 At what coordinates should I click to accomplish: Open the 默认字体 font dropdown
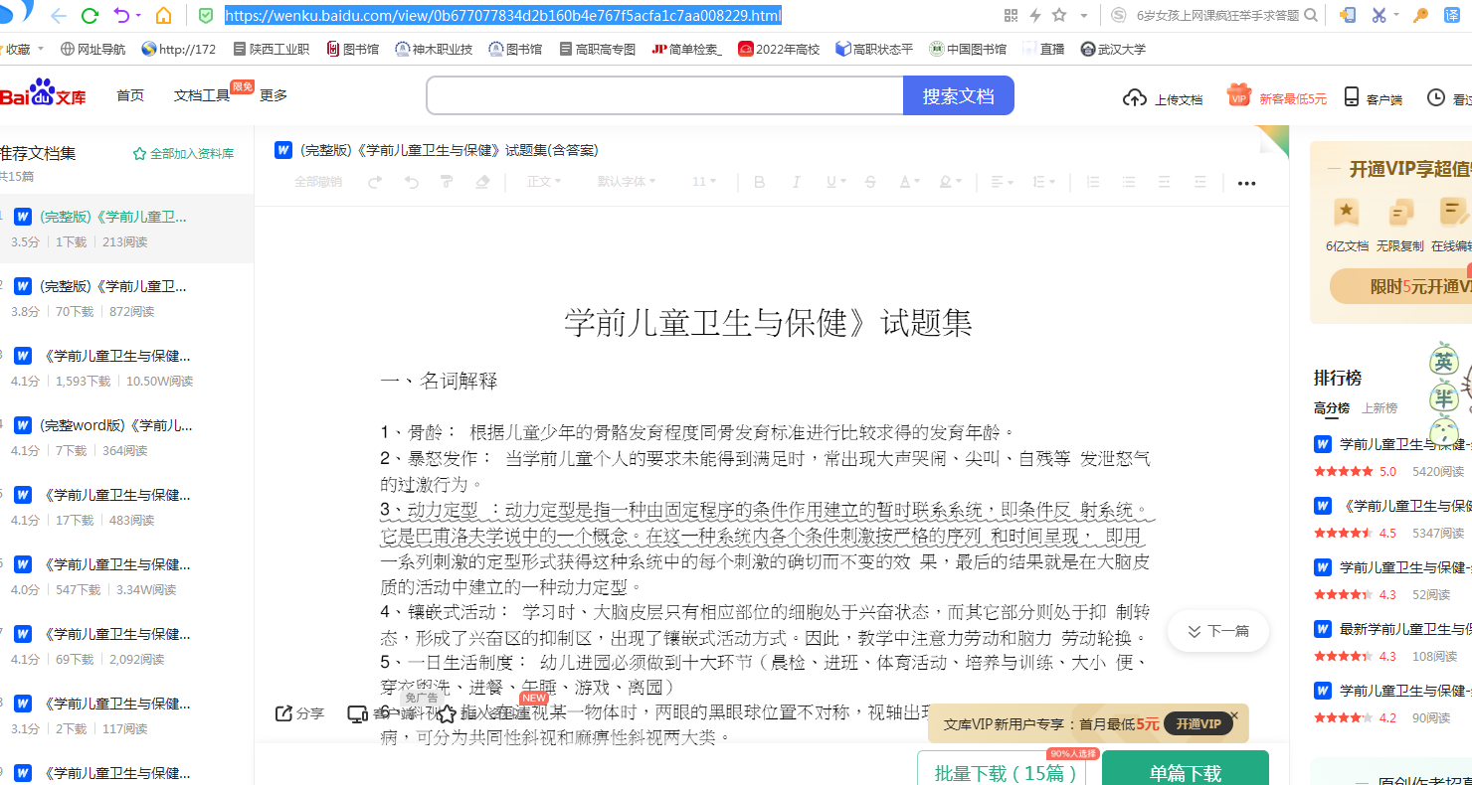627,182
